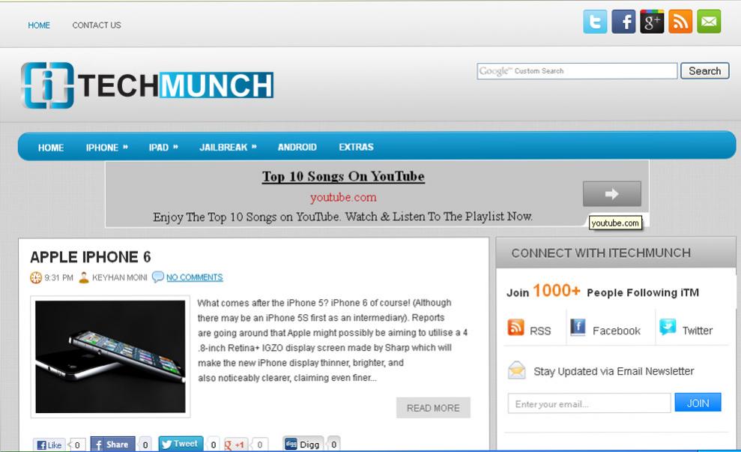Click 'Stay Updated via Email Newsletter' text
Image resolution: width=741 pixels, height=452 pixels.
pyautogui.click(x=614, y=371)
